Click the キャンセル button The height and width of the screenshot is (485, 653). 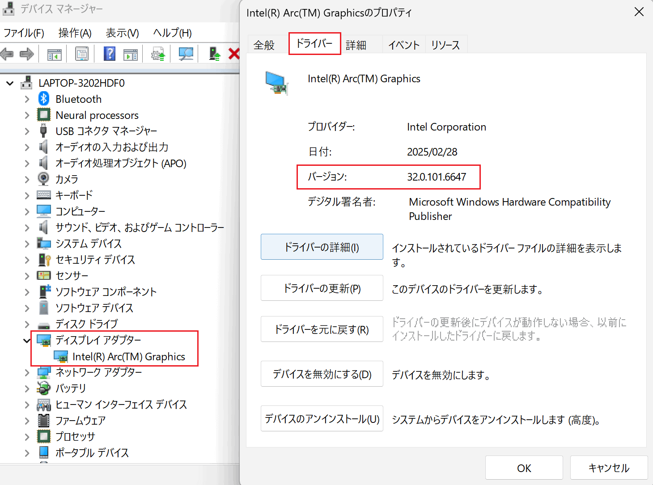[x=609, y=468]
